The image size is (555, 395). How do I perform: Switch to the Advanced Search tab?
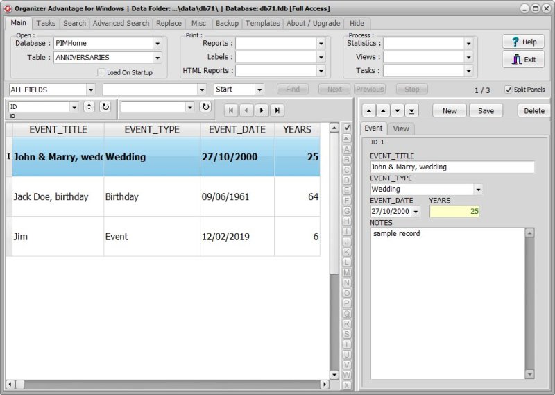pos(121,23)
